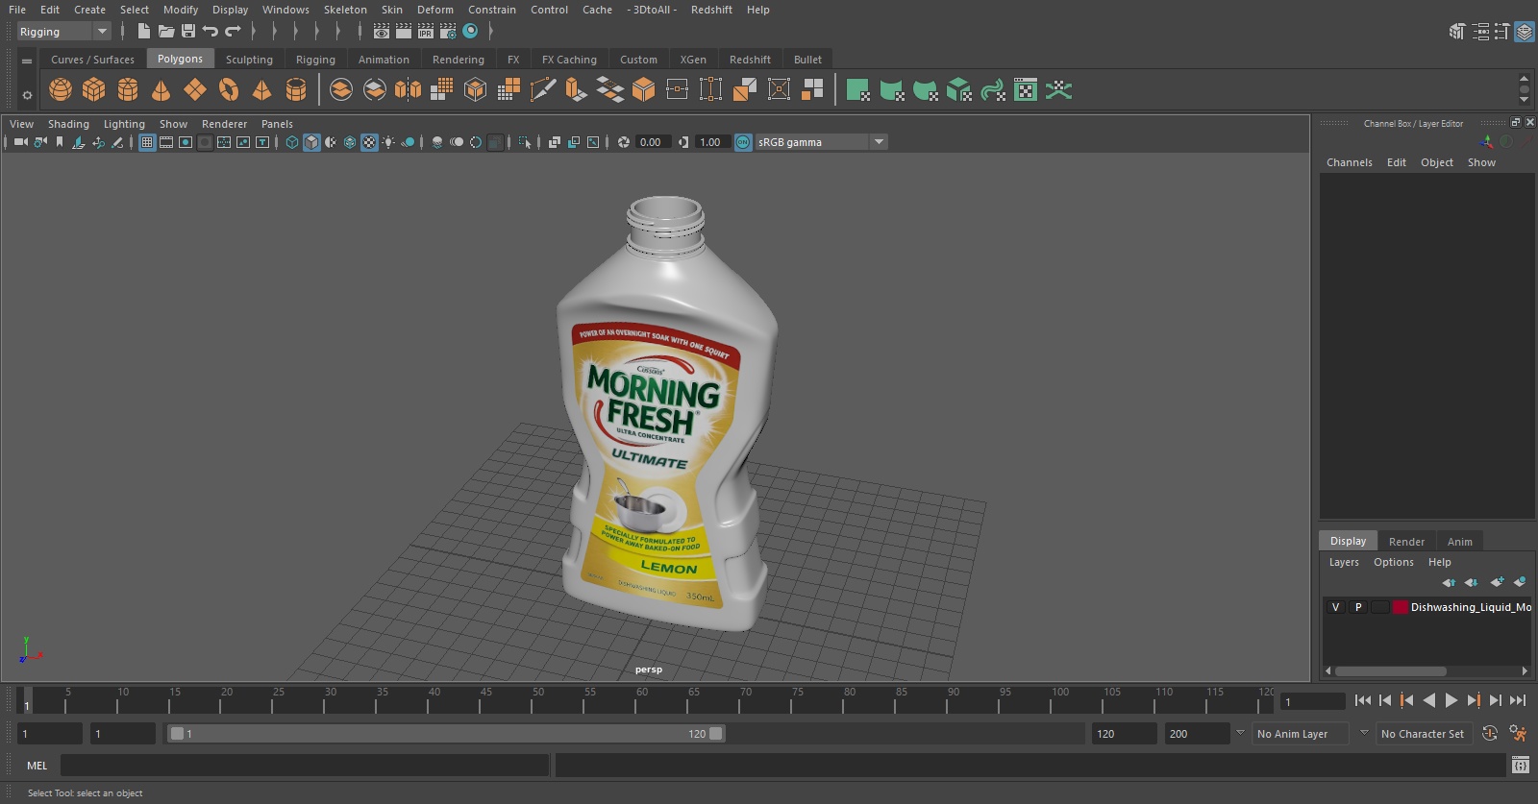The image size is (1538, 804).
Task: Play animation forwards
Action: (1451, 700)
